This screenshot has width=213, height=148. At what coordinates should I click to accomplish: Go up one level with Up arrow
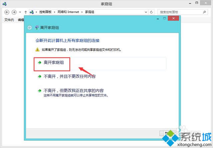coord(26,12)
